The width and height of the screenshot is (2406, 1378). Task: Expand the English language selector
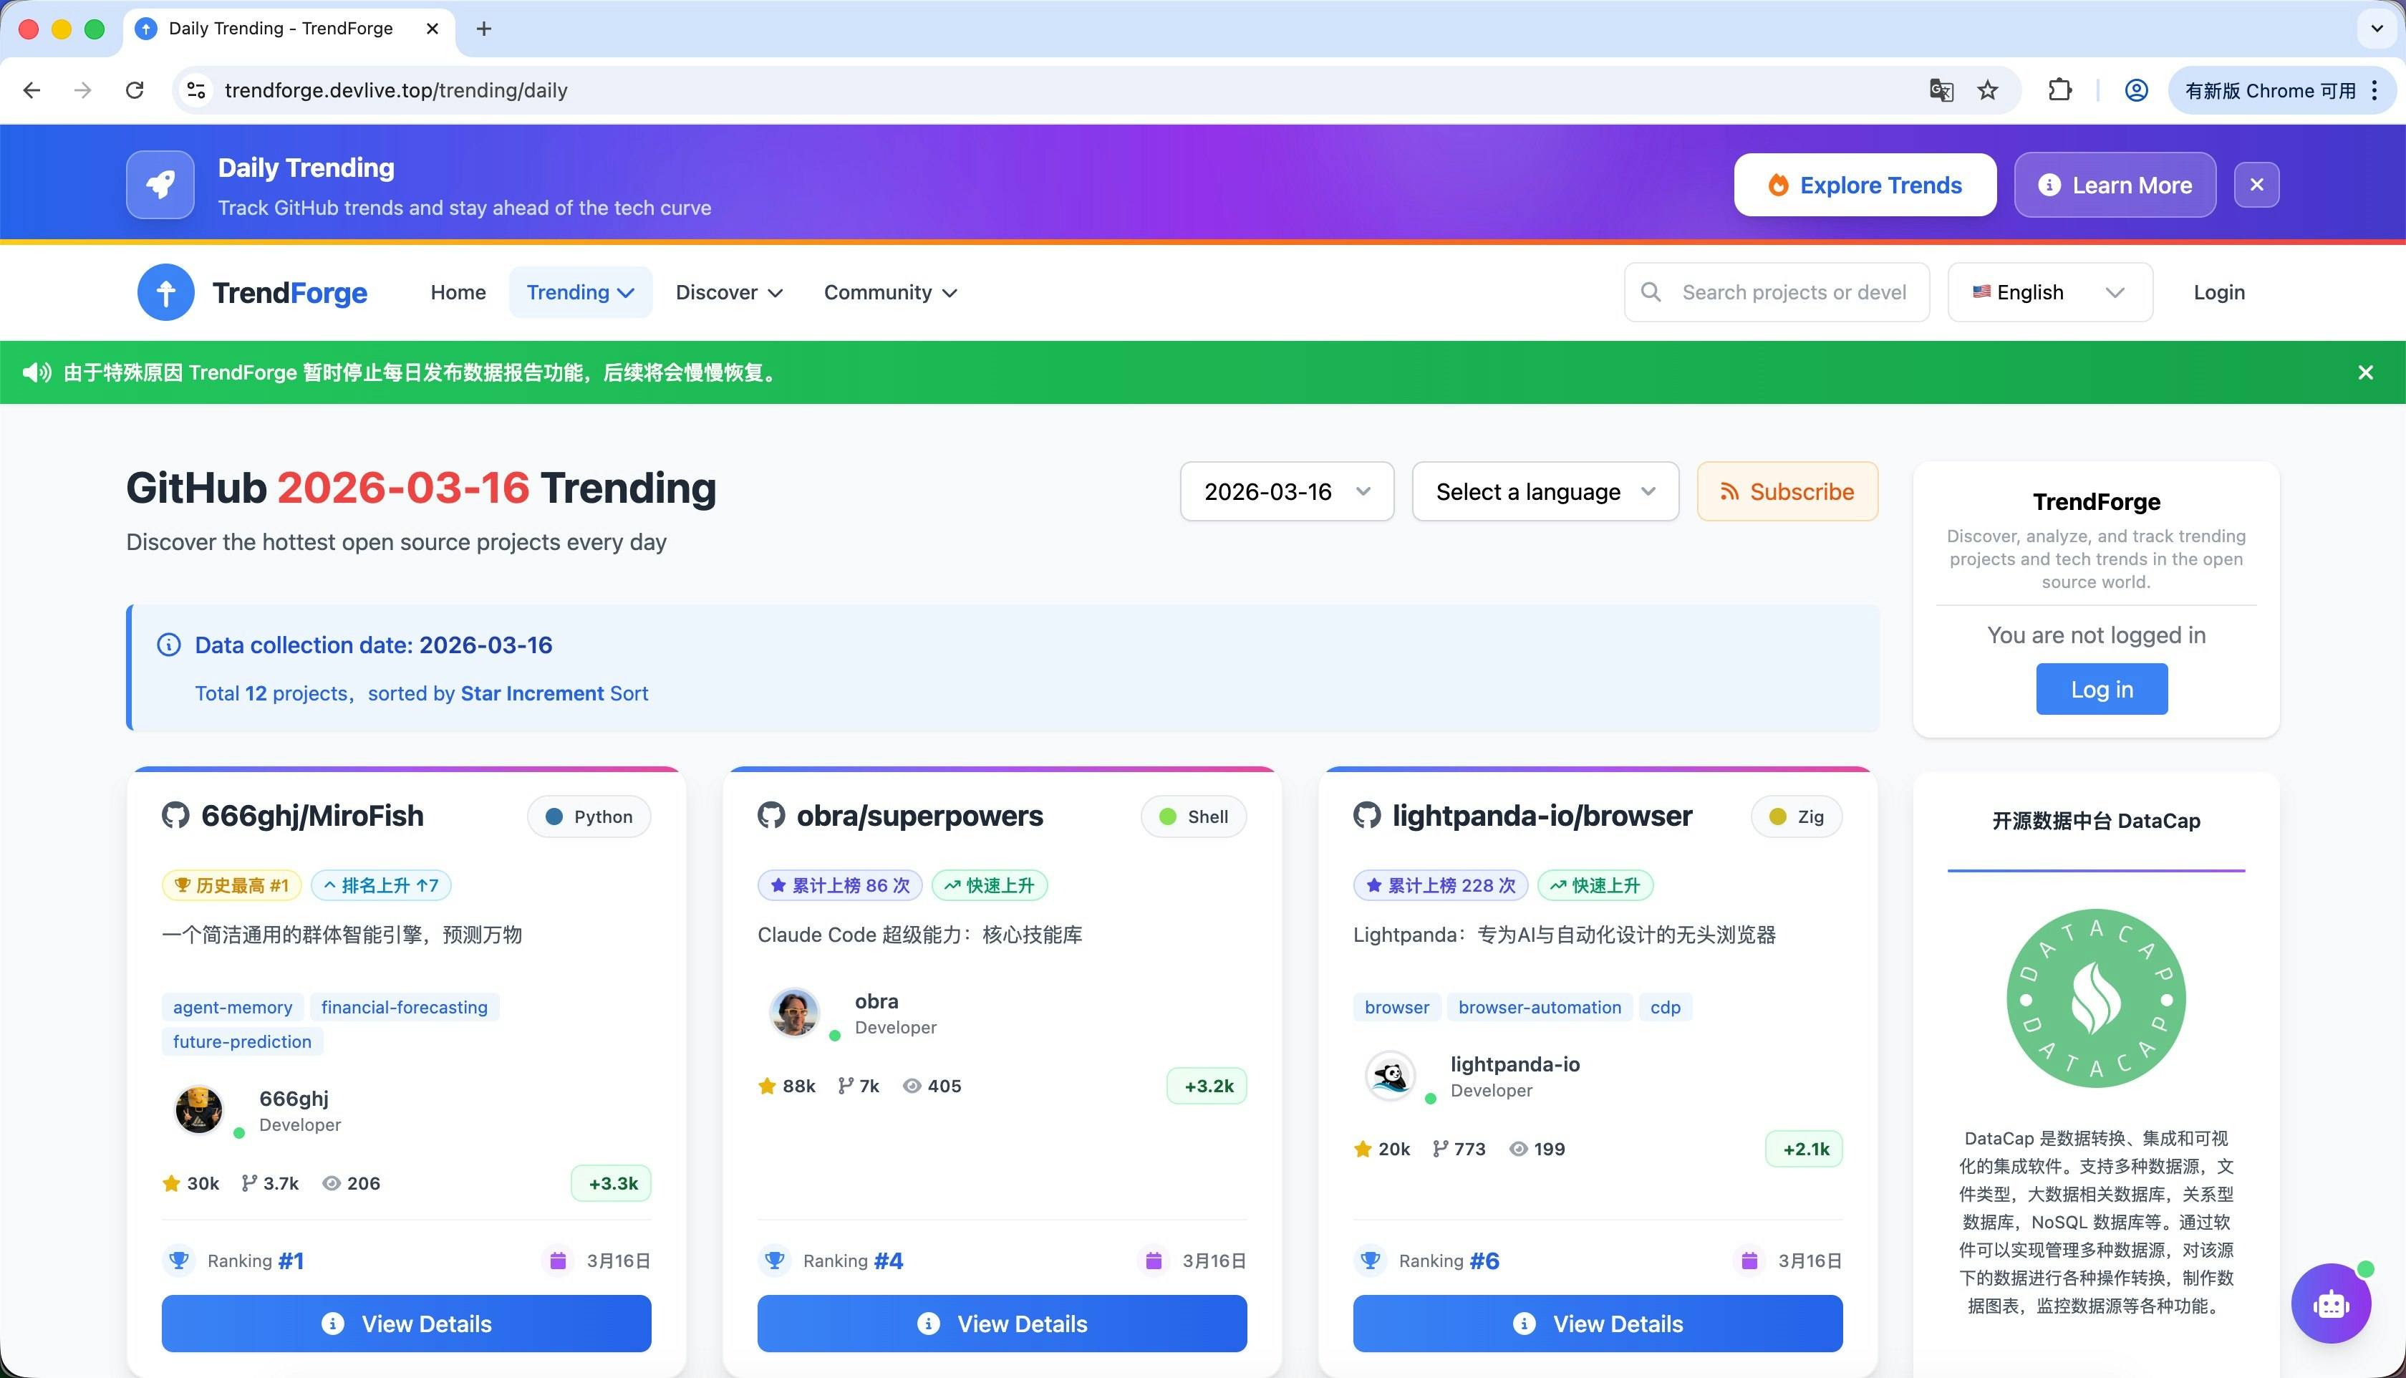tap(2049, 291)
